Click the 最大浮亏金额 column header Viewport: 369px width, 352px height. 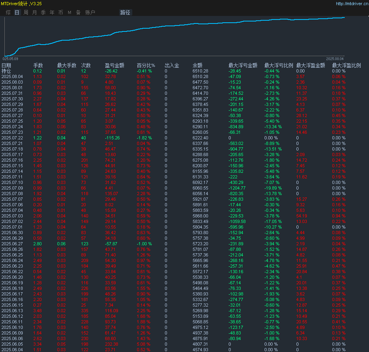(243, 65)
